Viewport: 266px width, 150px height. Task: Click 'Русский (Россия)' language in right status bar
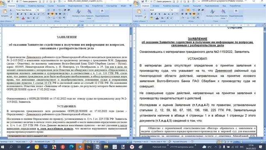180,142
